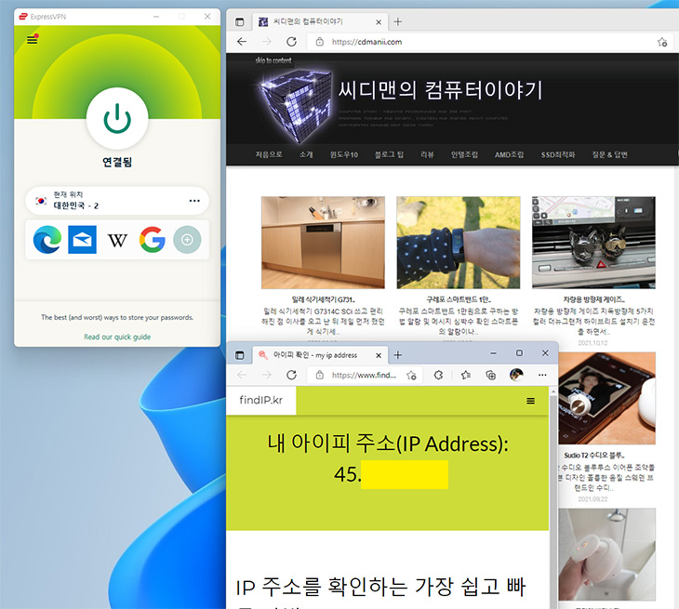Open Favorites list in findIP browser

[465, 375]
